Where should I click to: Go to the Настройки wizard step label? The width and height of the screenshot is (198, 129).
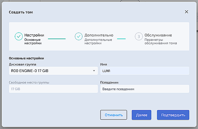(x=34, y=35)
